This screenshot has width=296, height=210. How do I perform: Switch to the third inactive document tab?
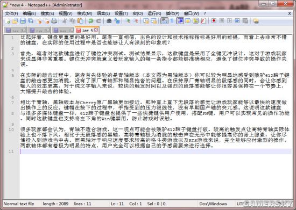point(63,30)
